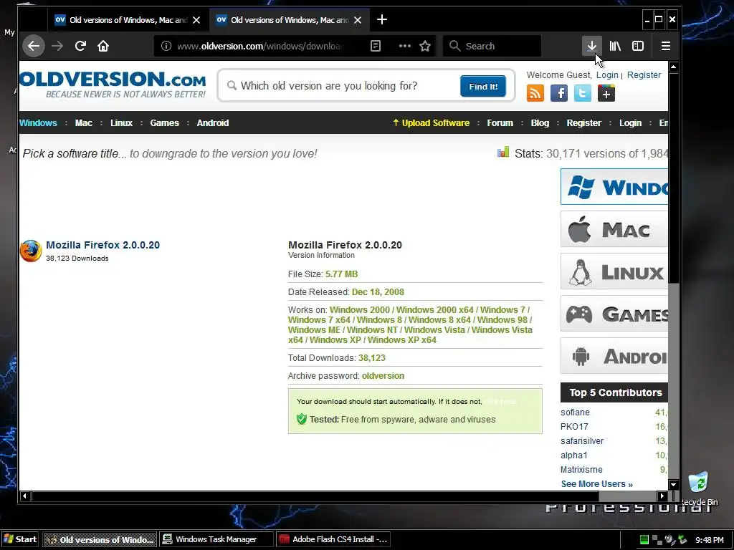Open contributor alpha1's profile
This screenshot has height=550, width=734.
pos(574,455)
